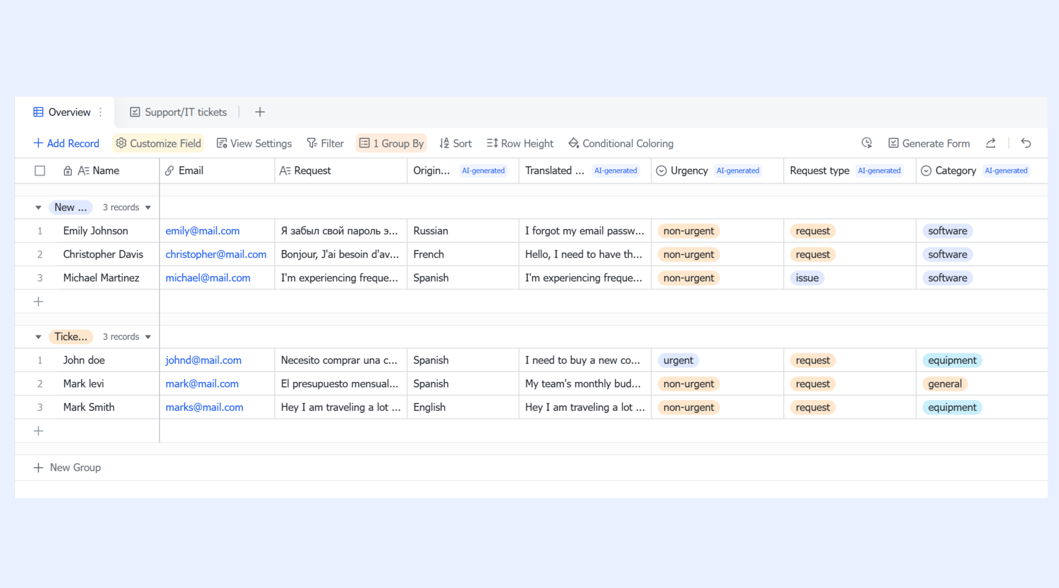Image resolution: width=1059 pixels, height=588 pixels.
Task: Click Request cell starting 'Bonjour, J'ai besoin'
Action: click(x=341, y=254)
